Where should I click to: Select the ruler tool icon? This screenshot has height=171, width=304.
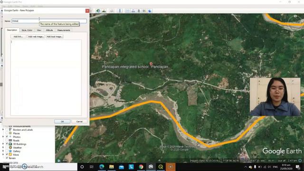120,11
